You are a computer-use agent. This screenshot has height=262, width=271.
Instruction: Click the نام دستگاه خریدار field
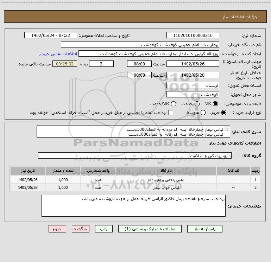tap(140, 45)
